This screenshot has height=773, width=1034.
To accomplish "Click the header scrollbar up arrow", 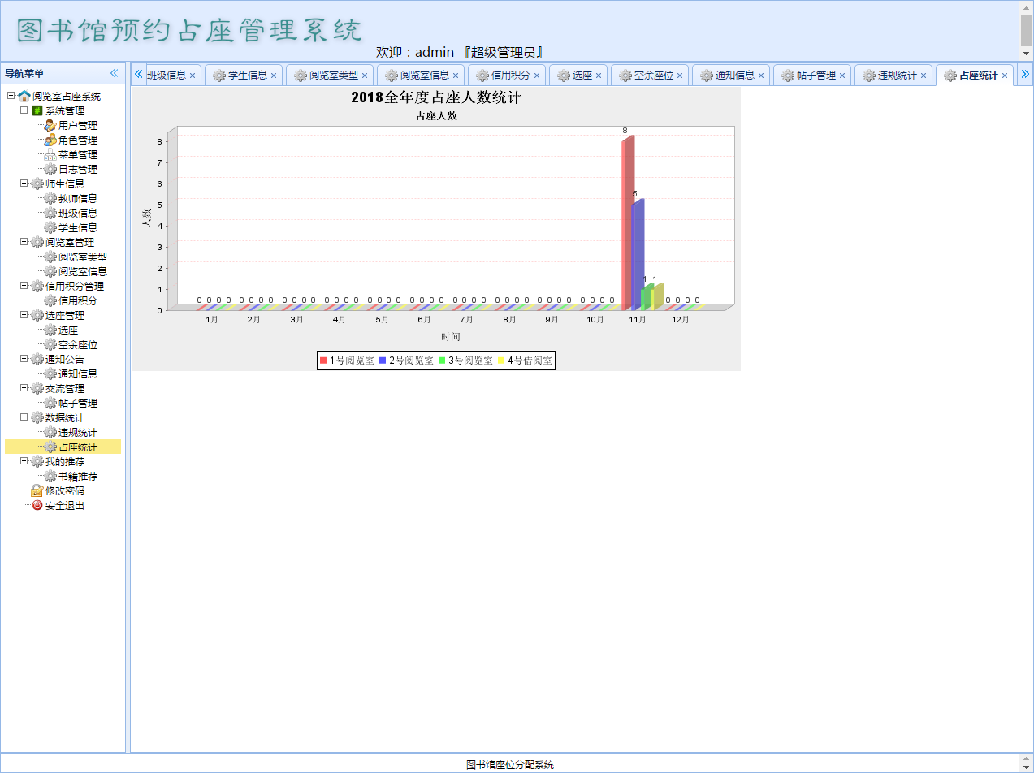I will (x=1026, y=6).
